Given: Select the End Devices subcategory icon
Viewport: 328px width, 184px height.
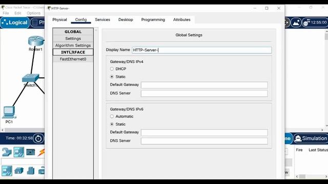Looking at the screenshot, I should point(7,171).
